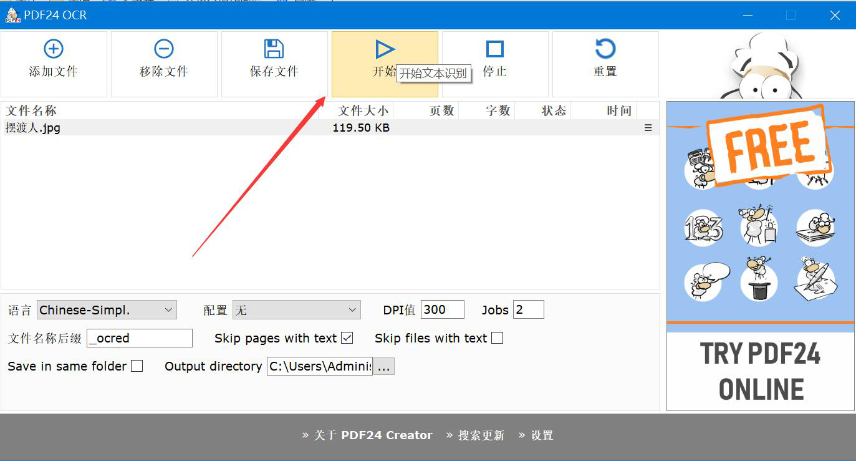Image resolution: width=856 pixels, height=461 pixels.
Task: Enable the Skip files with text checkbox
Action: pyautogui.click(x=497, y=338)
